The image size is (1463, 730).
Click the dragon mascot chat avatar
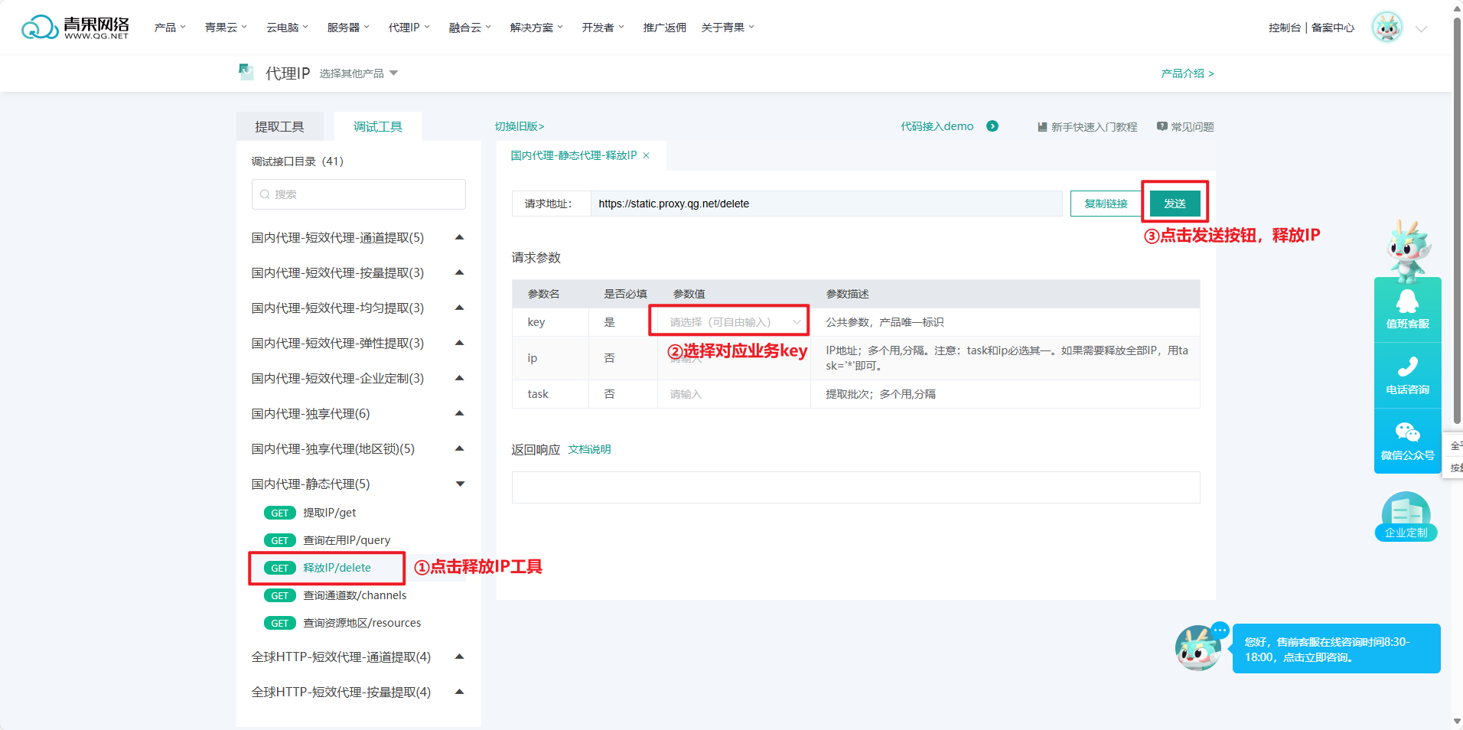coord(1197,648)
